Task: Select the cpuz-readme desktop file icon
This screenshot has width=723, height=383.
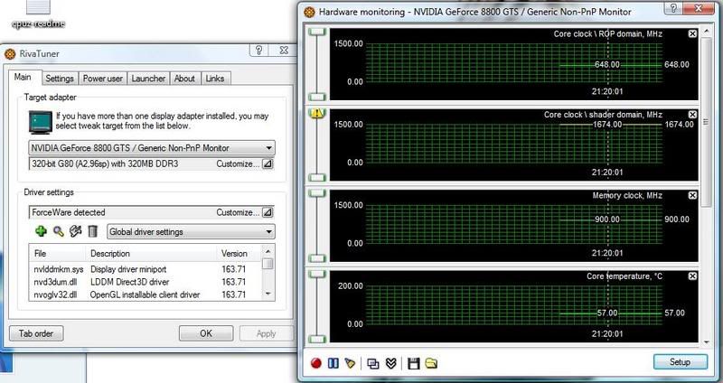Action: [38, 14]
